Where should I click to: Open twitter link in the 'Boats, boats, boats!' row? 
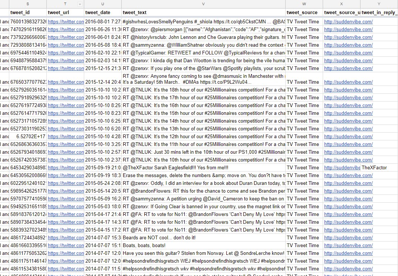tap(66, 245)
